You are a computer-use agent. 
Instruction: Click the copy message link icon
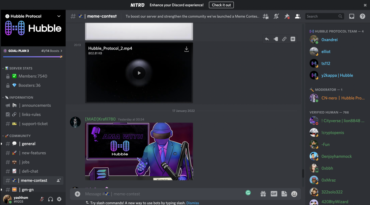(x=284, y=39)
